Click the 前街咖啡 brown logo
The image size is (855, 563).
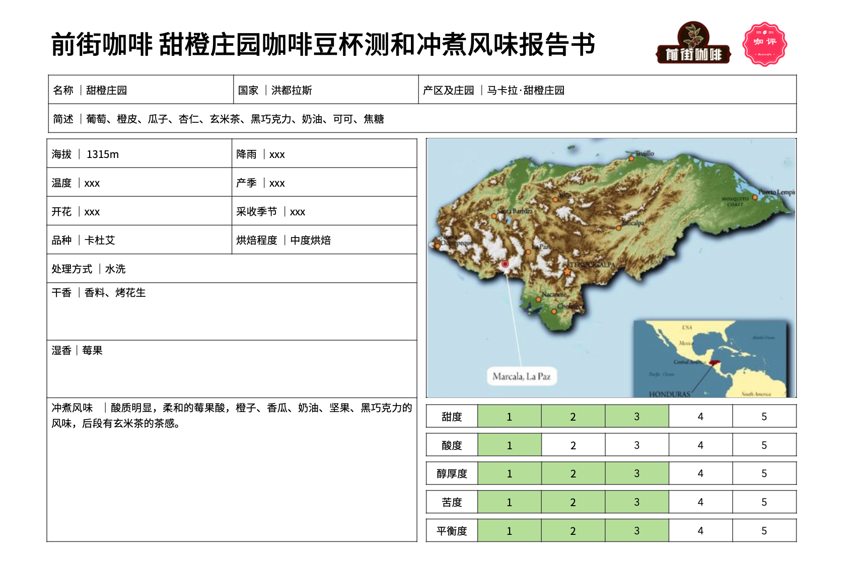(693, 44)
